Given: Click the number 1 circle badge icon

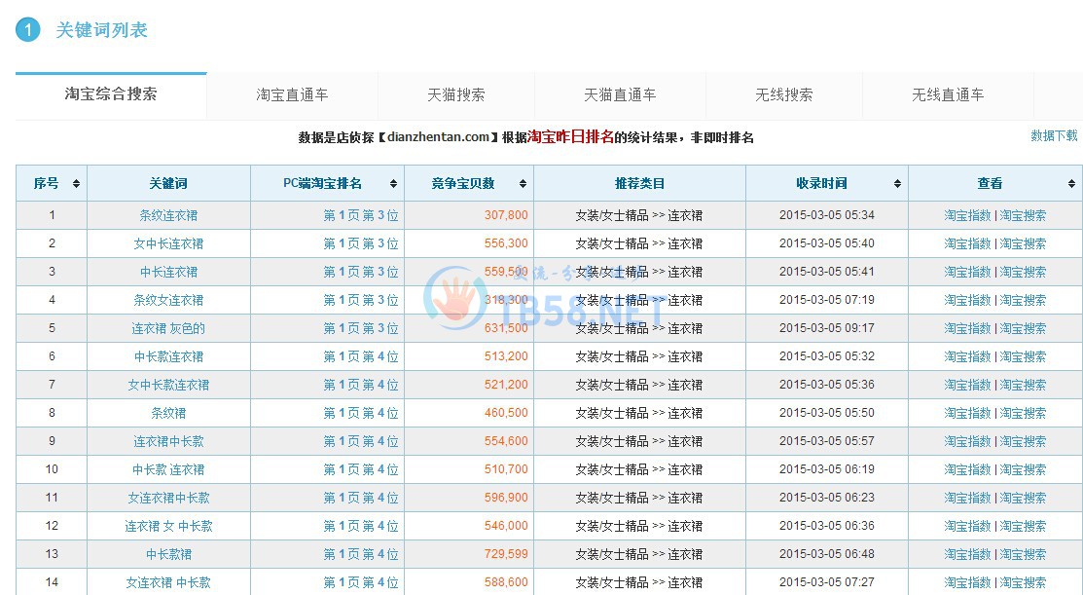Looking at the screenshot, I should pyautogui.click(x=28, y=30).
